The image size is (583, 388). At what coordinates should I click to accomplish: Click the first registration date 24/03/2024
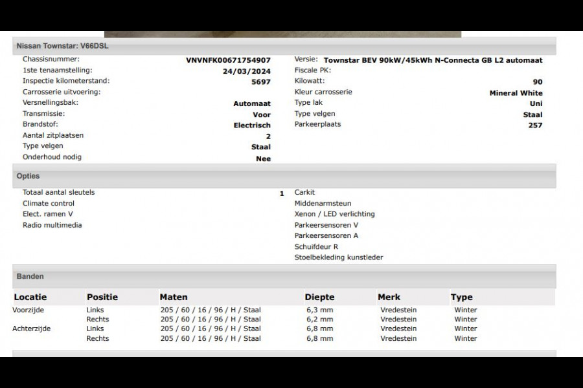pyautogui.click(x=246, y=71)
